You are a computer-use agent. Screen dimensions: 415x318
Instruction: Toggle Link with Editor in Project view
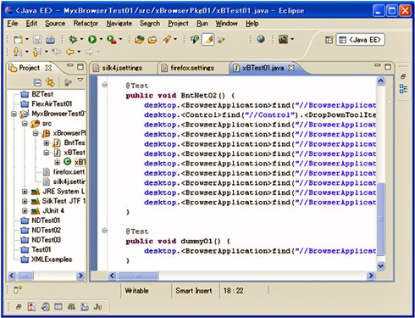tap(50, 82)
